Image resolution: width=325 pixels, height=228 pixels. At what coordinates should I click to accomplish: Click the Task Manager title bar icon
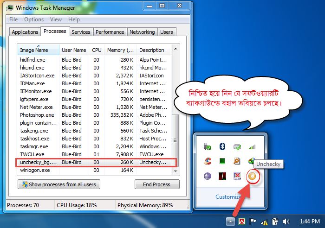tap(10, 8)
